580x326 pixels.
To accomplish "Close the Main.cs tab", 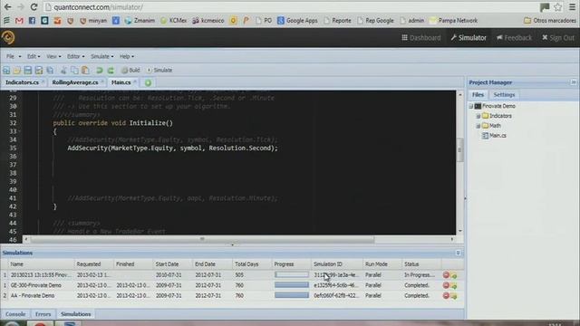I will (x=135, y=81).
